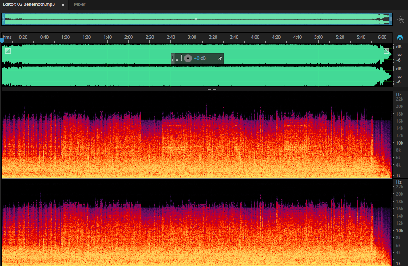Click the fade out handle on the waveform
Screen dimensions: 408x266
coord(386,51)
